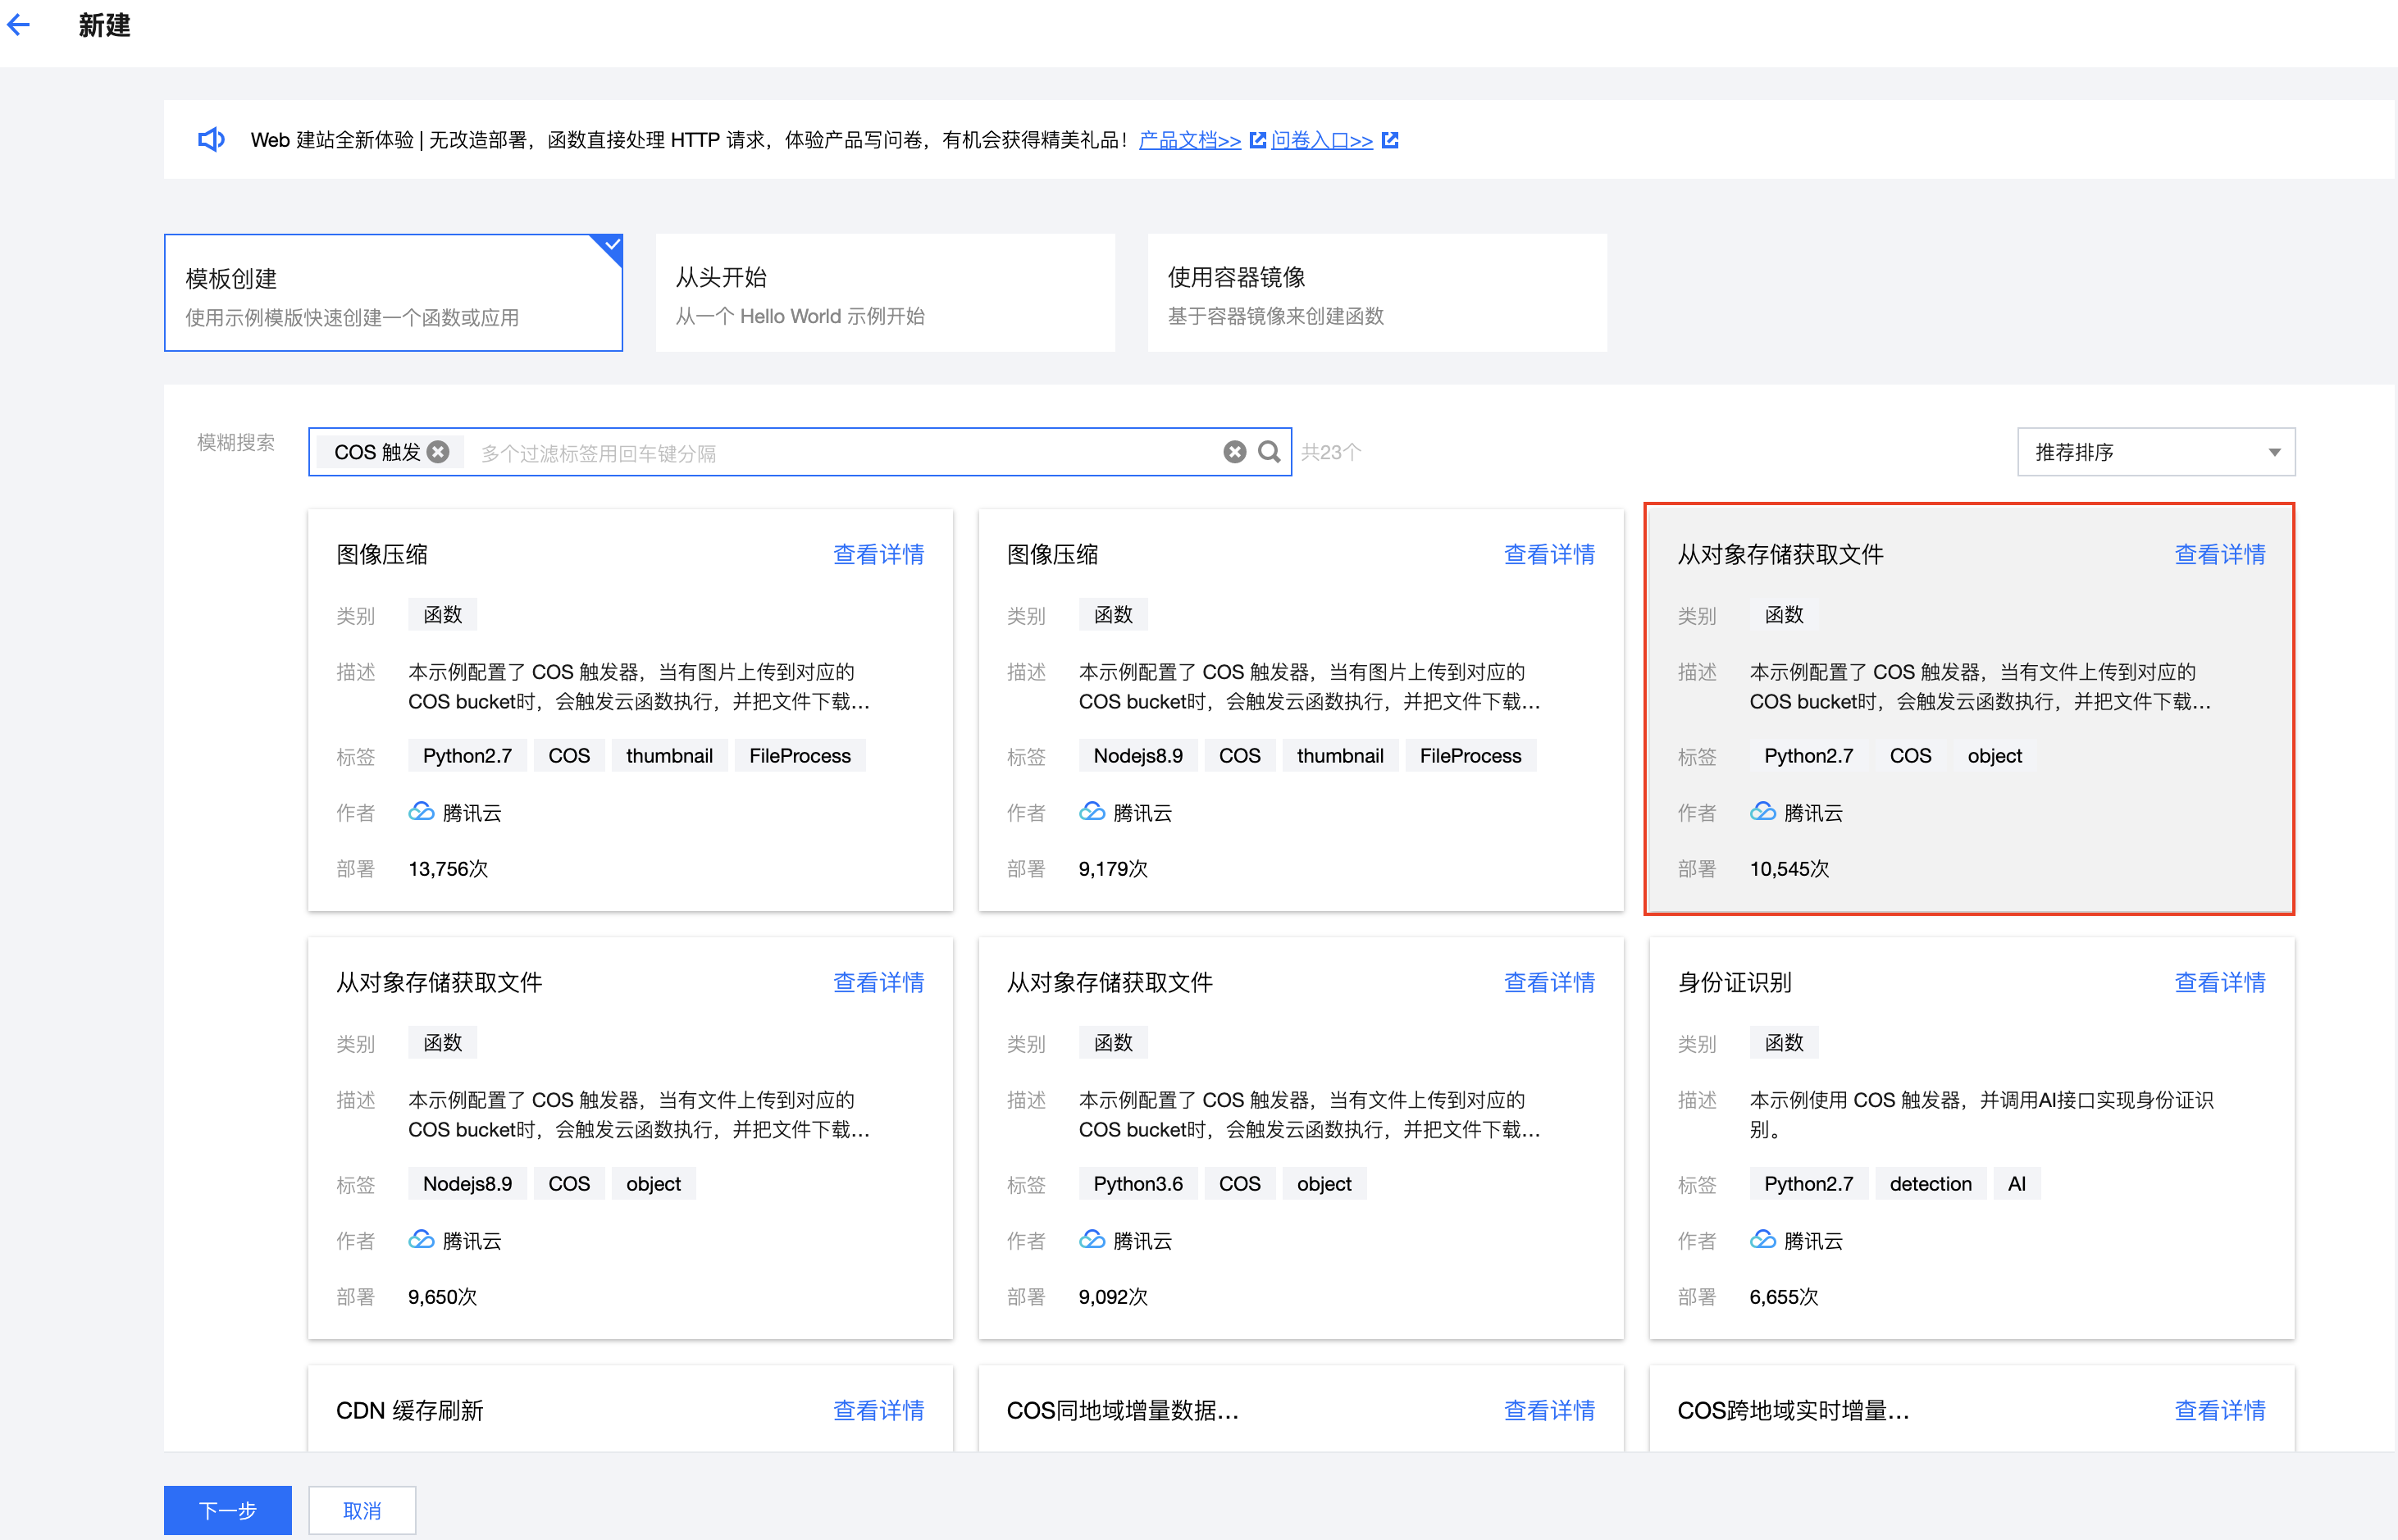Click the 共23个 result count text
Screen dimensions: 2398x1540
[x=1331, y=452]
